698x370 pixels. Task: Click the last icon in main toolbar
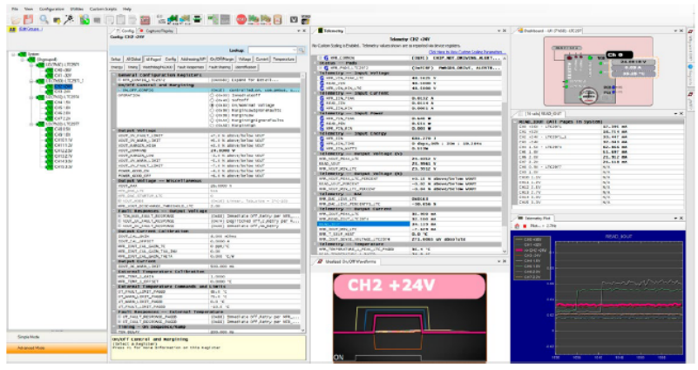point(306,19)
